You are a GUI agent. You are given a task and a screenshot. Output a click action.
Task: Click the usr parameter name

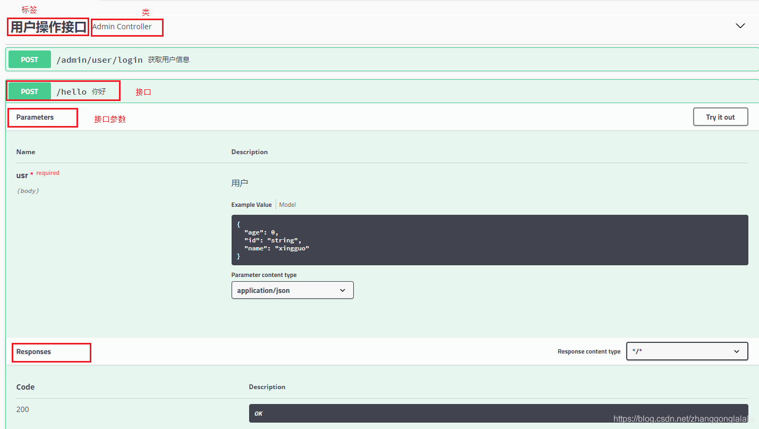click(x=22, y=175)
